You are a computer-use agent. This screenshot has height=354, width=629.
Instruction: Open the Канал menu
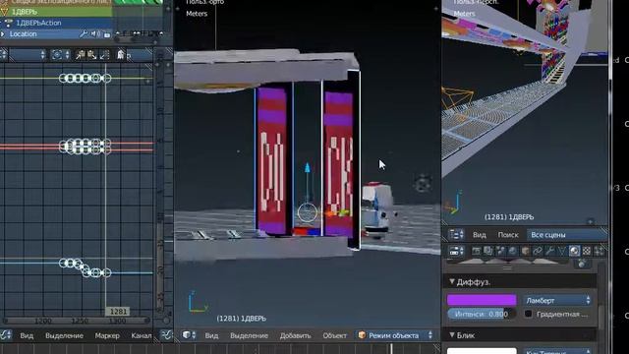pos(142,335)
